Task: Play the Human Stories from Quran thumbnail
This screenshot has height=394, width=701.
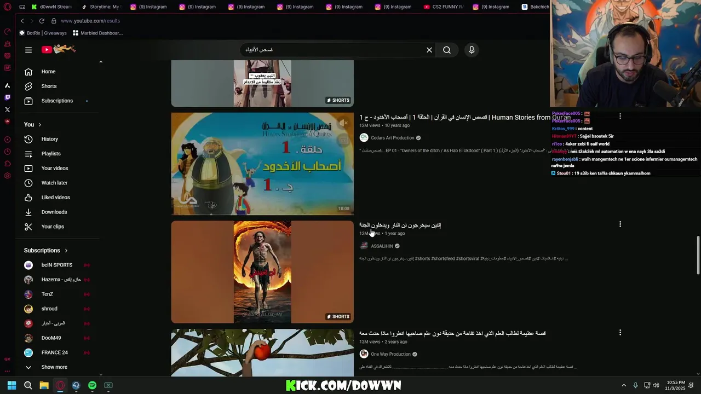Action: (x=262, y=164)
